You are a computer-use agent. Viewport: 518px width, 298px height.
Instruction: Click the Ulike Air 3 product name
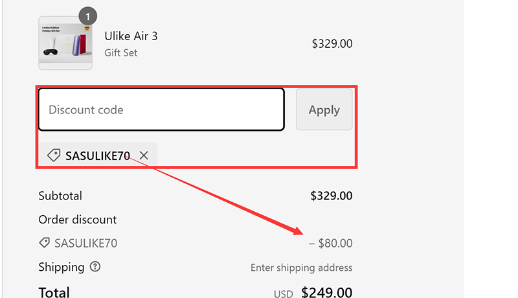[x=131, y=36]
